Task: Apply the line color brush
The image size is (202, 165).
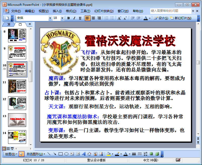Action: tap(117, 154)
